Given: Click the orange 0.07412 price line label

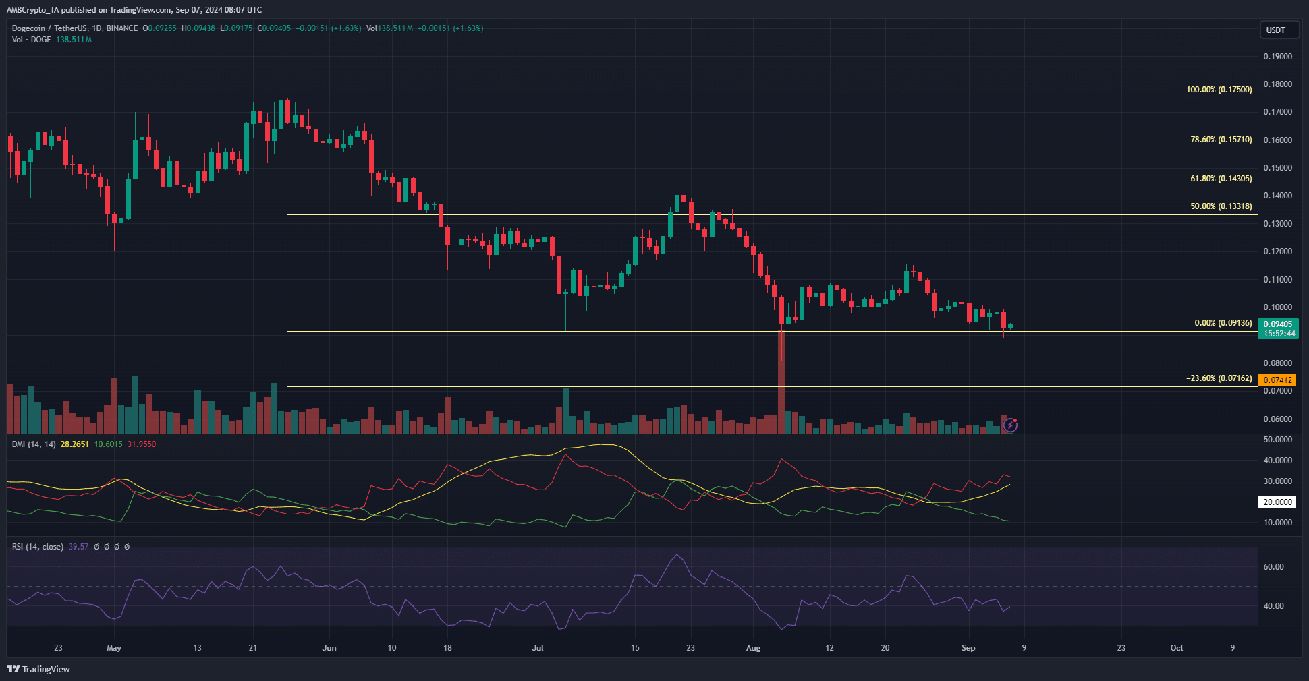Looking at the screenshot, I should click(x=1278, y=380).
